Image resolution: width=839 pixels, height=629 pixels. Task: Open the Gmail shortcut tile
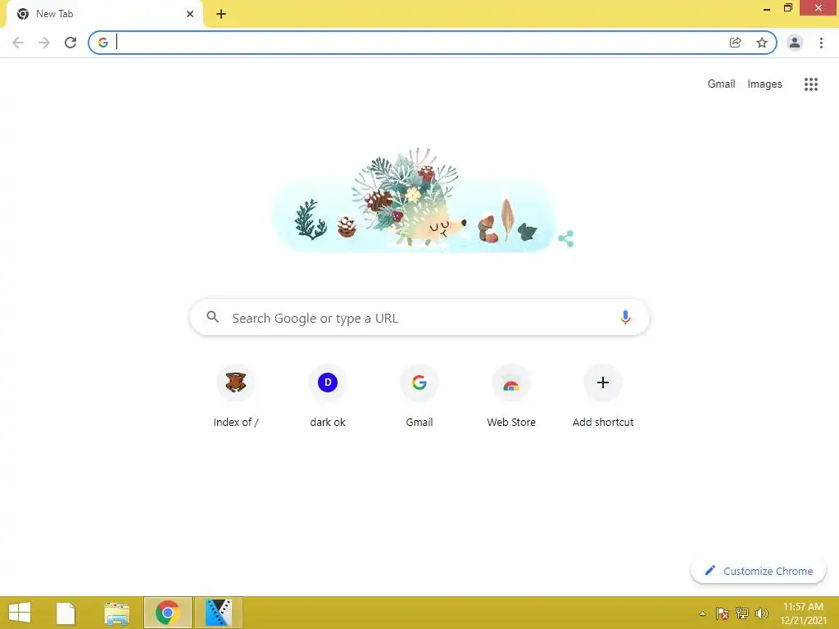[x=419, y=396]
